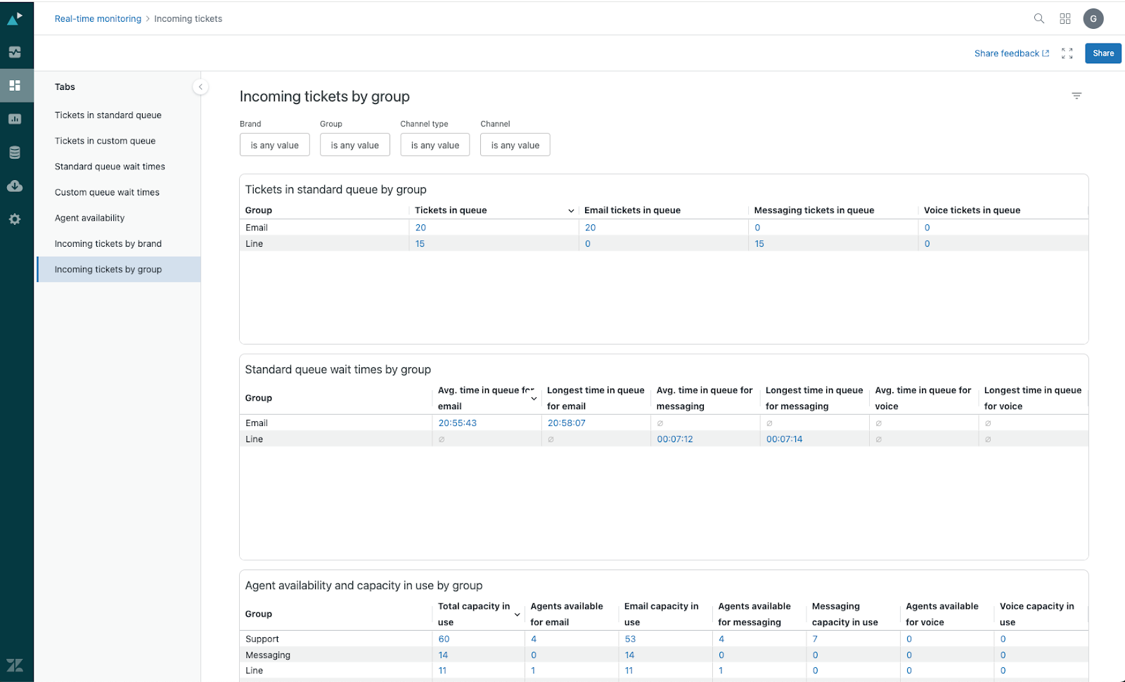Click the Email group value 20:55:43
This screenshot has height=682, width=1125.
pos(457,423)
